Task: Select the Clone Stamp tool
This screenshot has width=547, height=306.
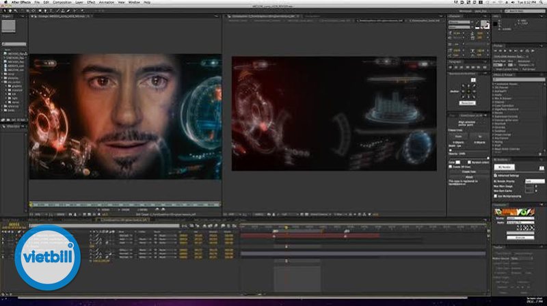Action: tap(63, 11)
